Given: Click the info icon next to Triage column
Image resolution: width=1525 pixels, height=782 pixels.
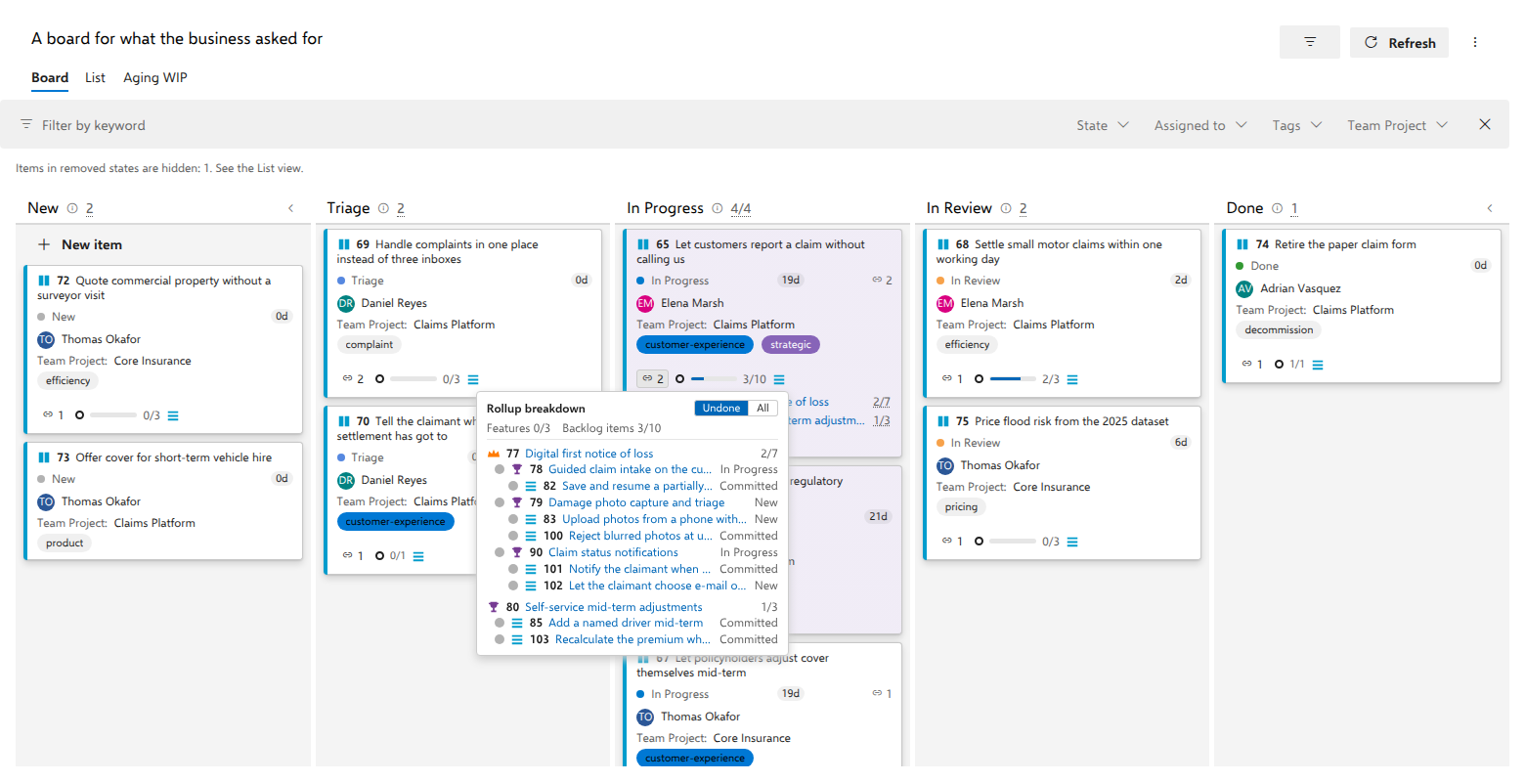Looking at the screenshot, I should coord(383,208).
